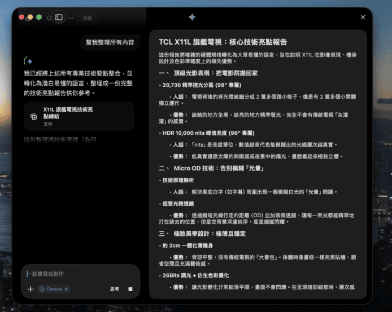Image resolution: width=392 pixels, height=312 pixels.
Task: Open the three-dots more options menu
Action: [x=71, y=18]
